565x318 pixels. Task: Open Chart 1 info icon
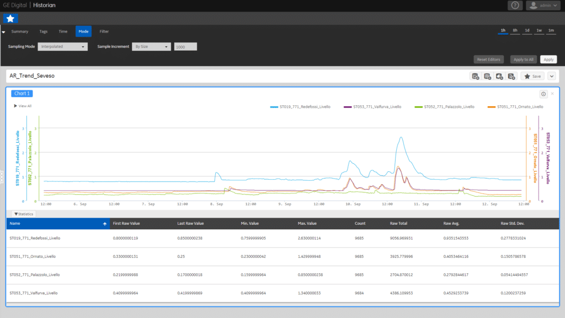[x=543, y=94]
